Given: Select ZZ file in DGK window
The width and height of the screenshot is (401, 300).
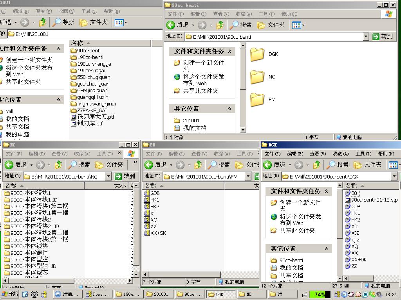Looking at the screenshot, I should point(351,266).
